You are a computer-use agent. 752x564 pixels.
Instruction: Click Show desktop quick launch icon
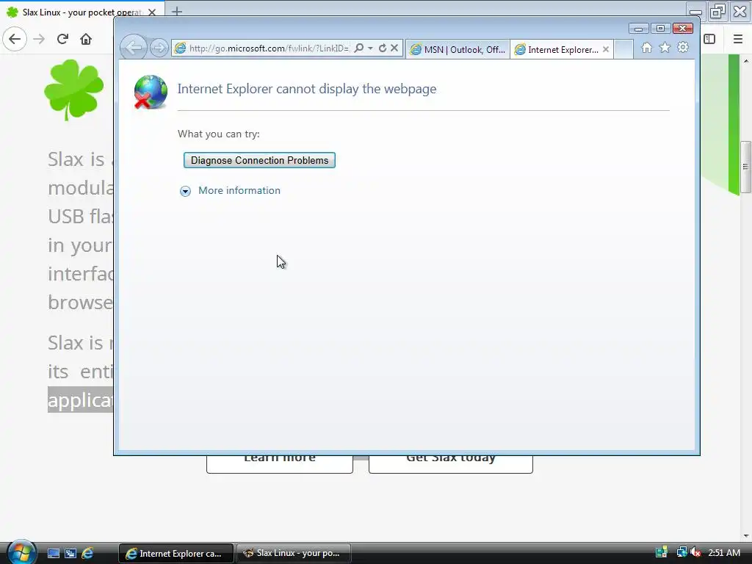(x=53, y=554)
